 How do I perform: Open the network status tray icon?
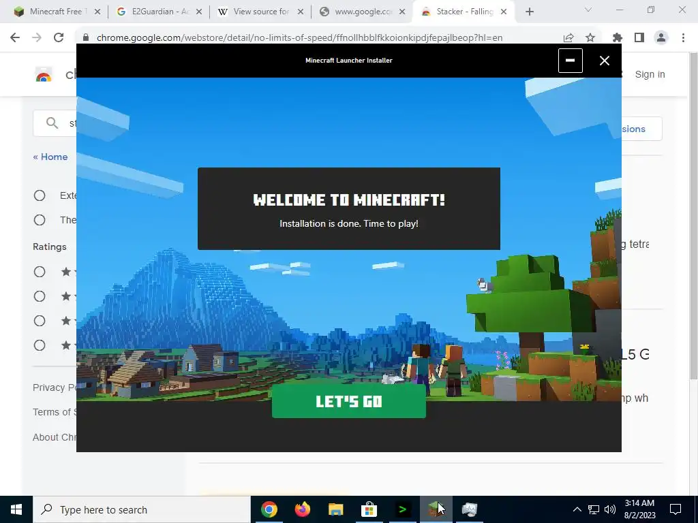pos(594,509)
